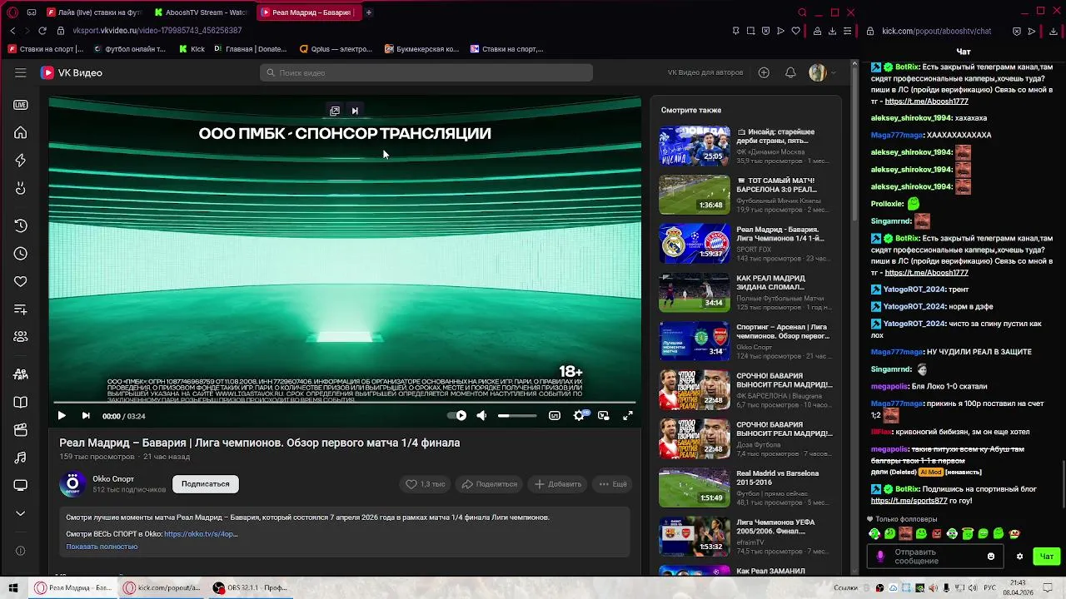Switch video to picture-in-picture mode

point(604,415)
